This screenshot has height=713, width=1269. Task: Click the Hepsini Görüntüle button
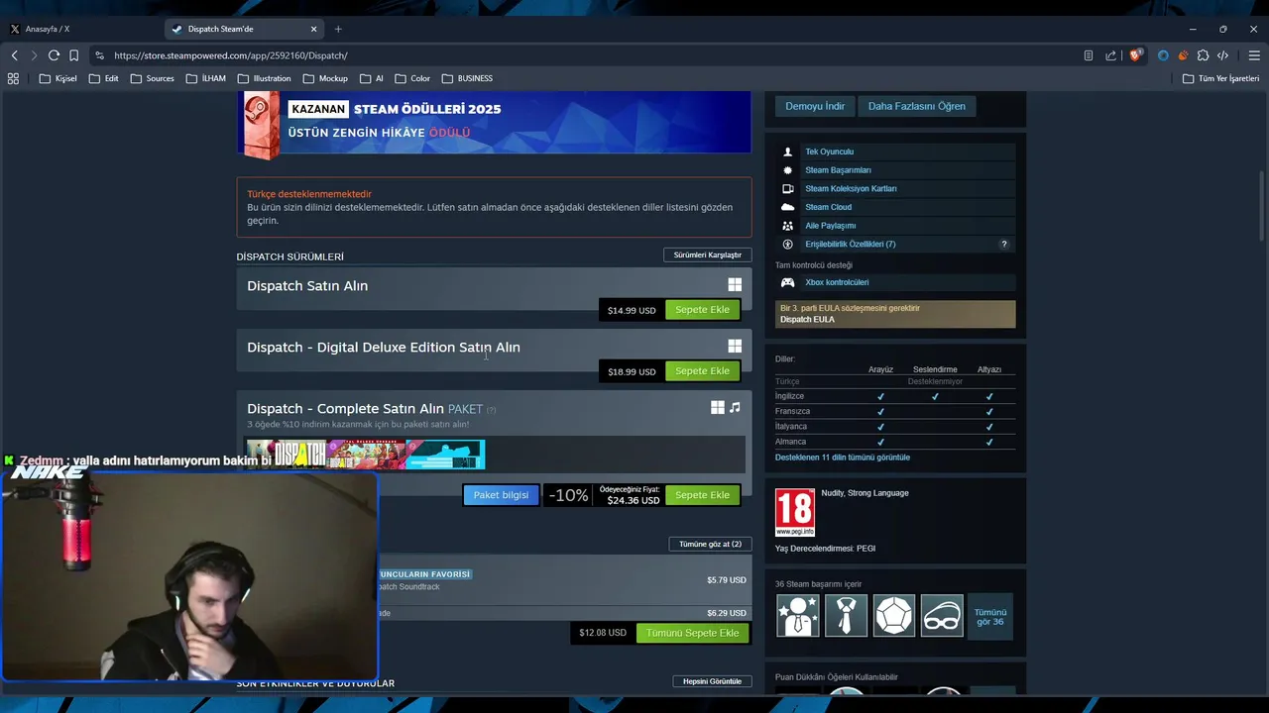[712, 681]
